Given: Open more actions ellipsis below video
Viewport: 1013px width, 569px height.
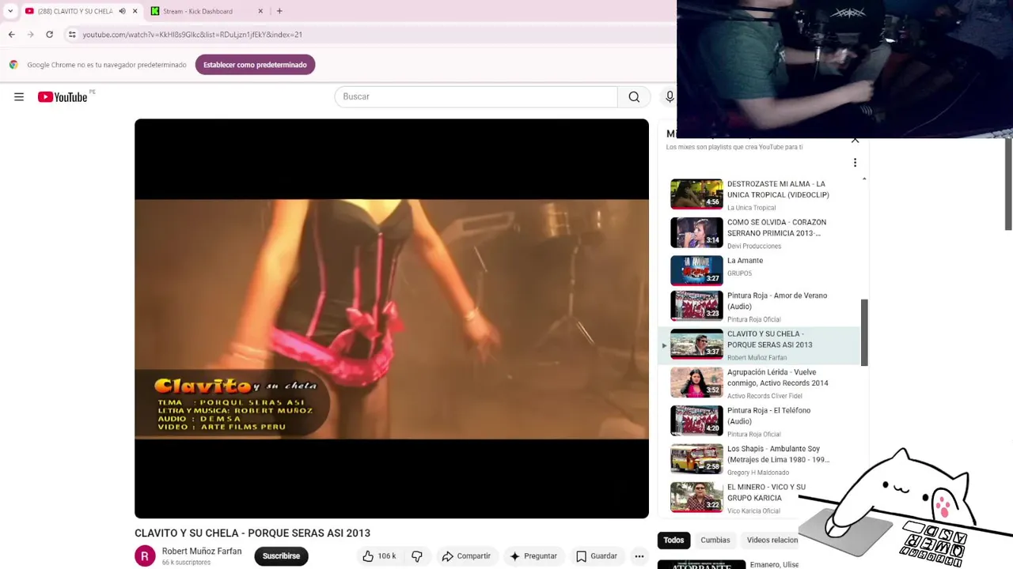Looking at the screenshot, I should click(639, 556).
